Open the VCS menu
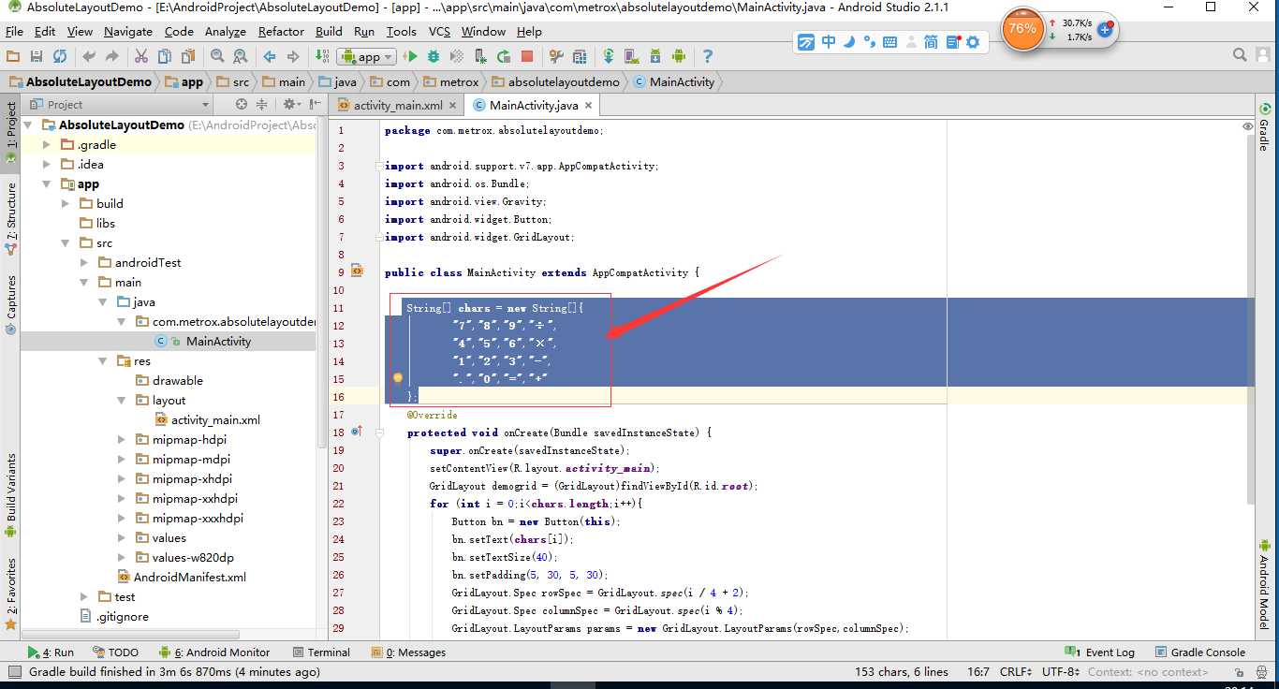This screenshot has width=1279, height=689. [439, 31]
